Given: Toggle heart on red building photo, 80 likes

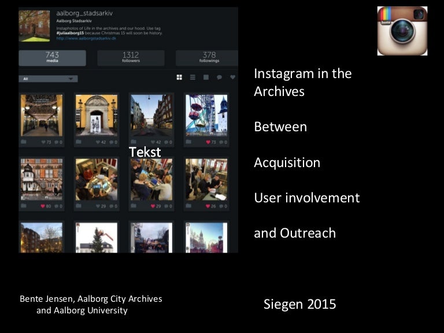Looking at the screenshot, I should click(x=42, y=206).
